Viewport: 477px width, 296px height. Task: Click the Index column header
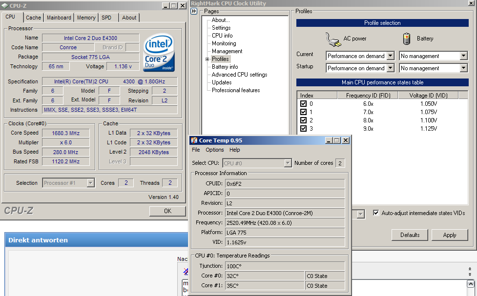coord(317,96)
